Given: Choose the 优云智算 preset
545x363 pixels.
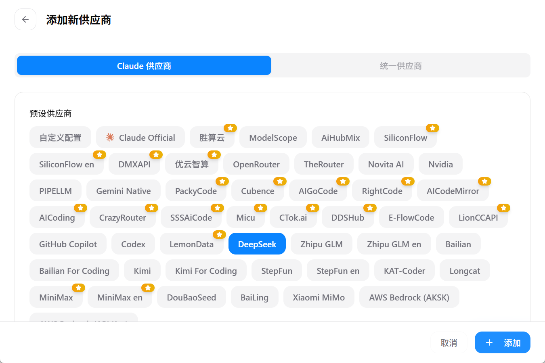Looking at the screenshot, I should pos(192,164).
